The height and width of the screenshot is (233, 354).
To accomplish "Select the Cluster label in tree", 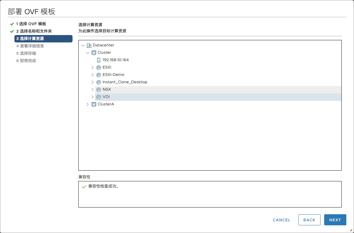I will 104,53.
